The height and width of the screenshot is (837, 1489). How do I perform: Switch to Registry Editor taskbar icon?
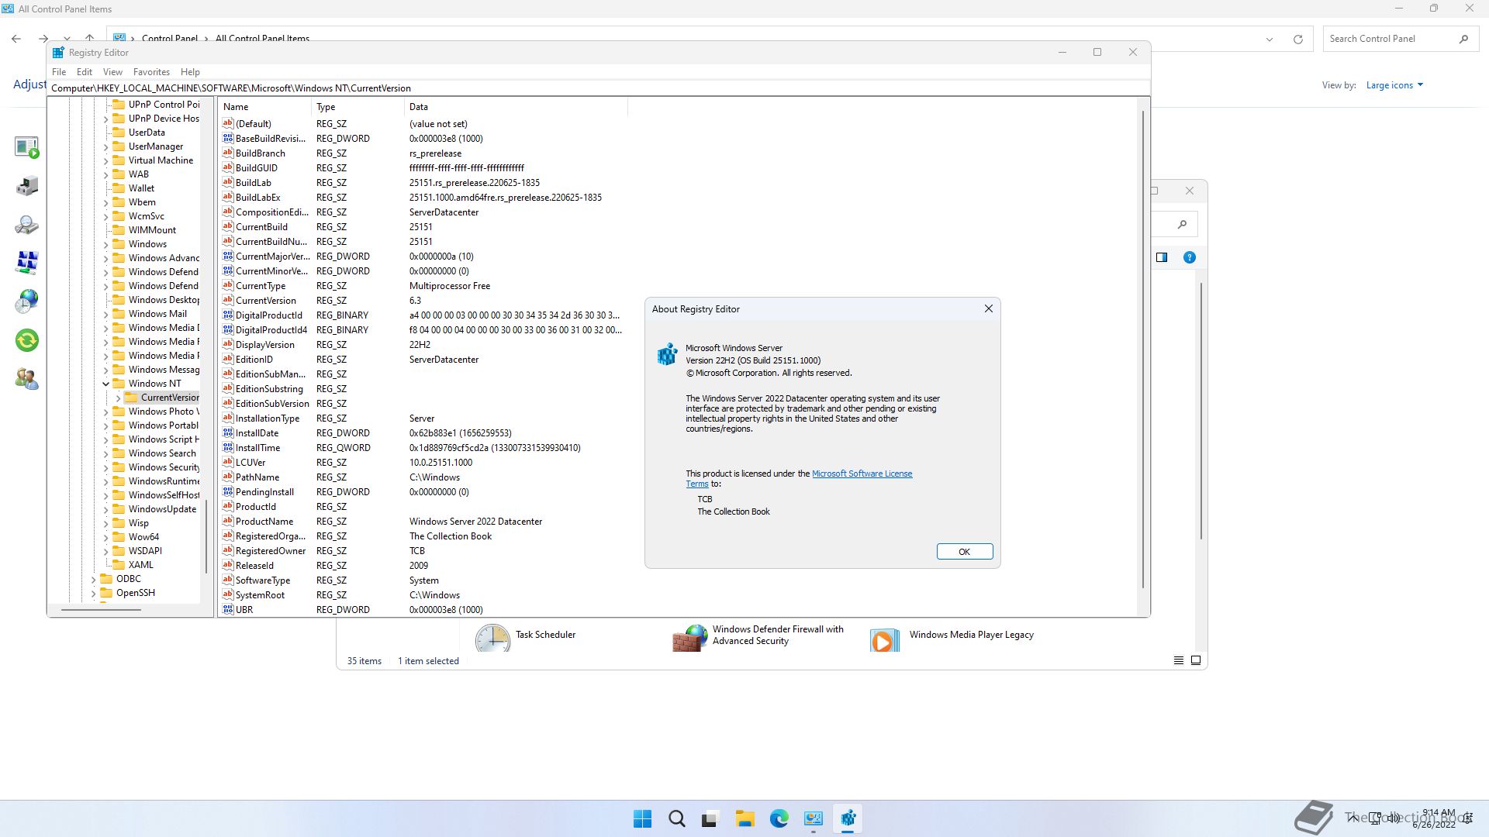848,818
